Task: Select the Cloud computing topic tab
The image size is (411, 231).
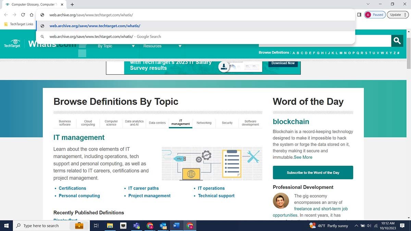Action: 88,123
